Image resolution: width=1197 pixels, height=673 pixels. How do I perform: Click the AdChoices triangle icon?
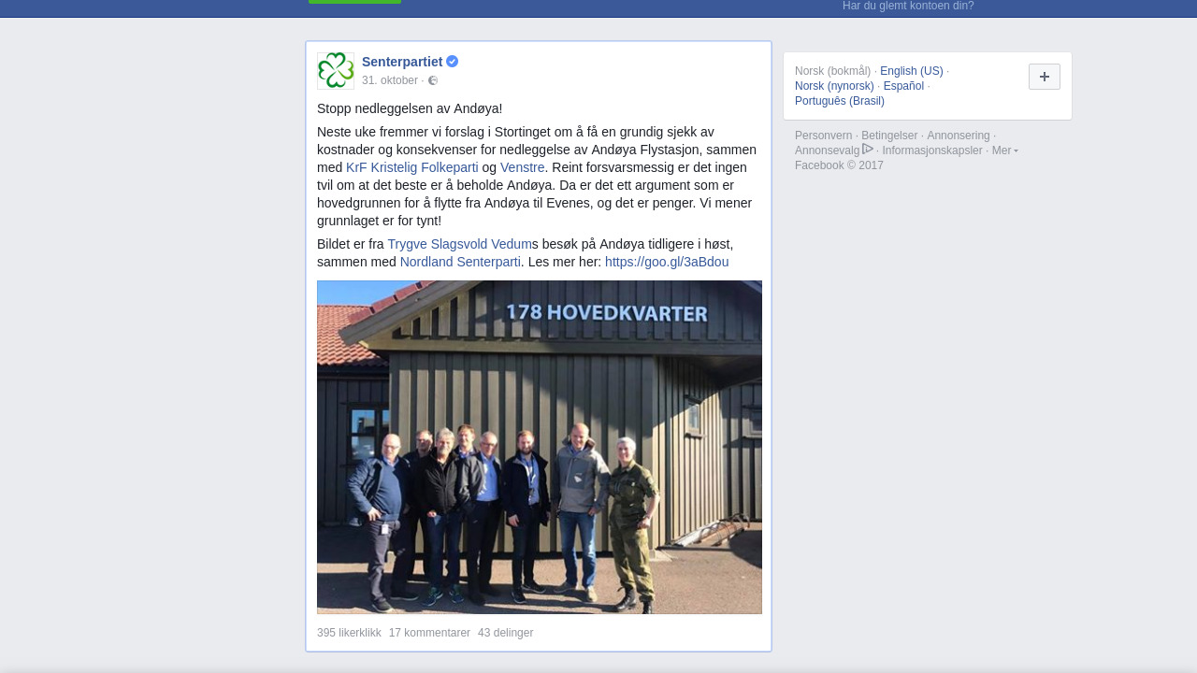(x=868, y=150)
